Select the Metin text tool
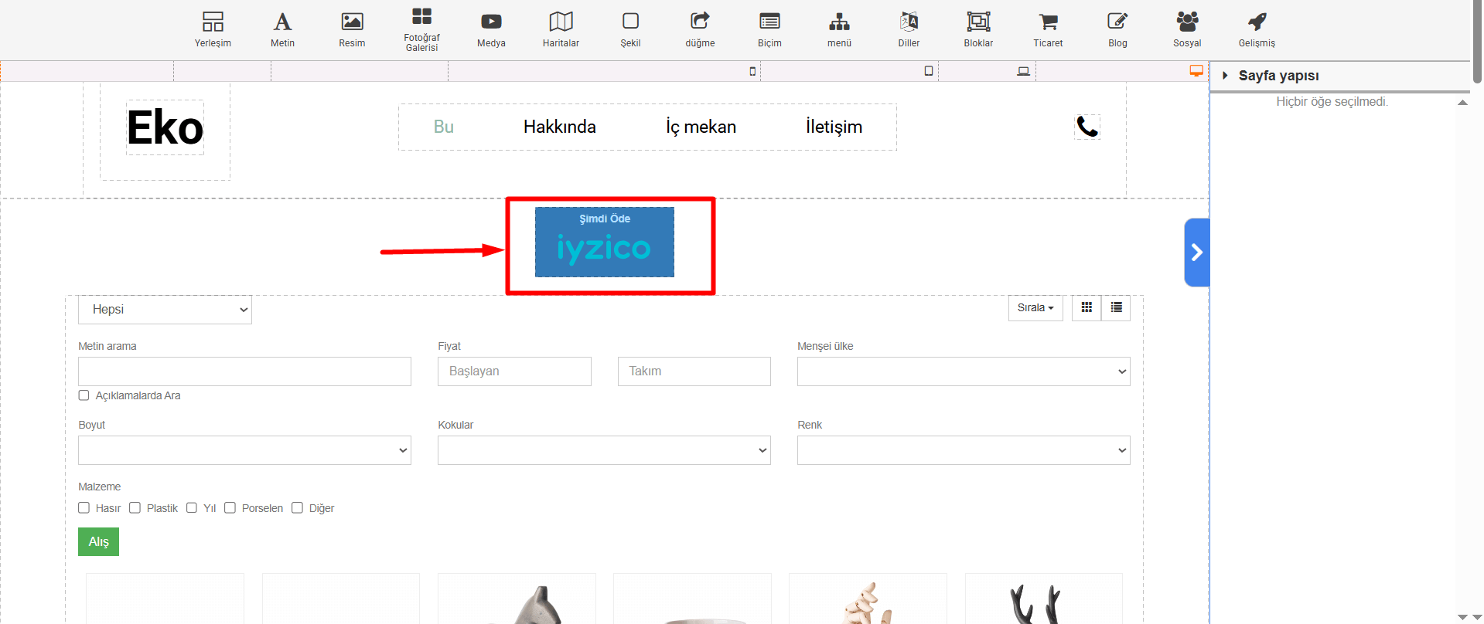1484x624 pixels. coord(282,29)
